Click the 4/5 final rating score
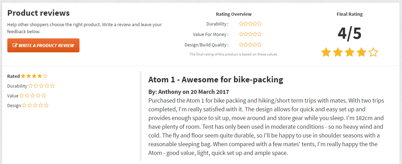Image resolution: width=402 pixels, height=164 pixels. tap(349, 33)
